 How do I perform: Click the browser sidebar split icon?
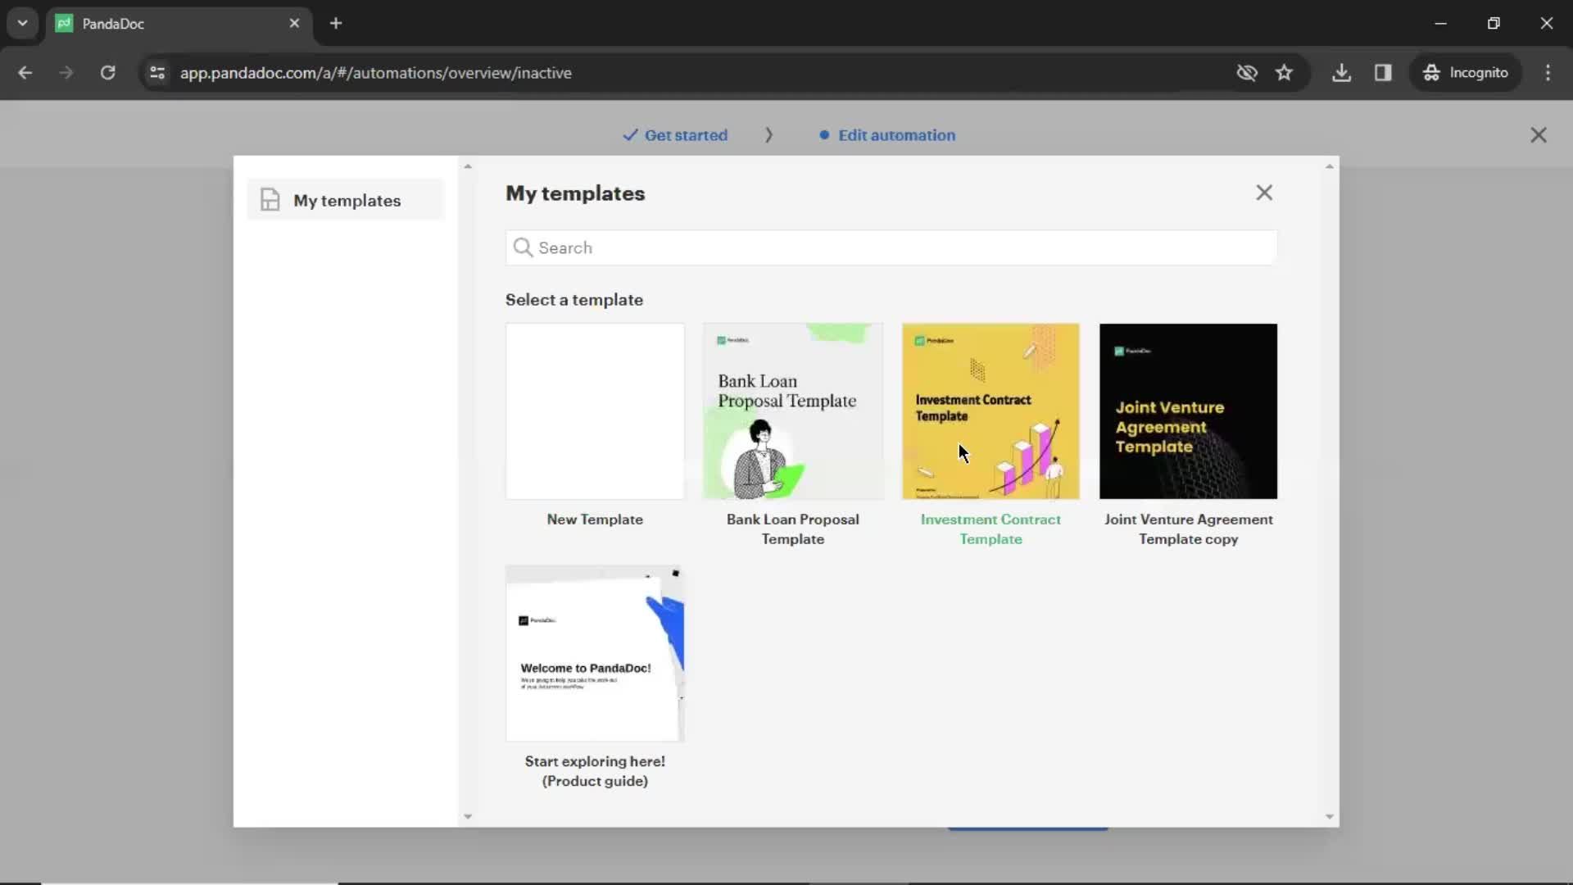[1384, 72]
